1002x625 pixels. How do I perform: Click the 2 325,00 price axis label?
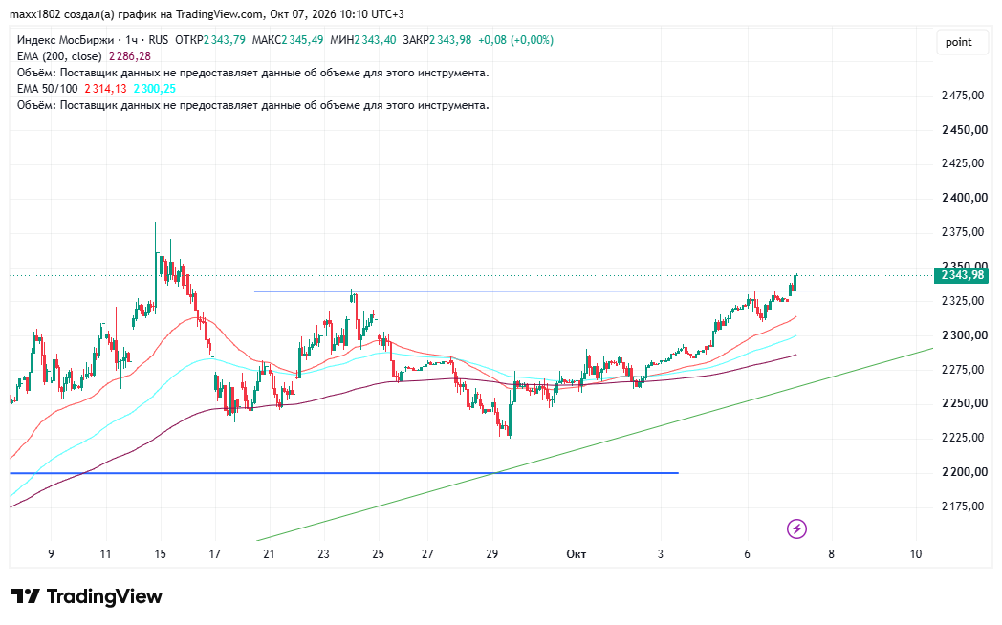point(963,301)
